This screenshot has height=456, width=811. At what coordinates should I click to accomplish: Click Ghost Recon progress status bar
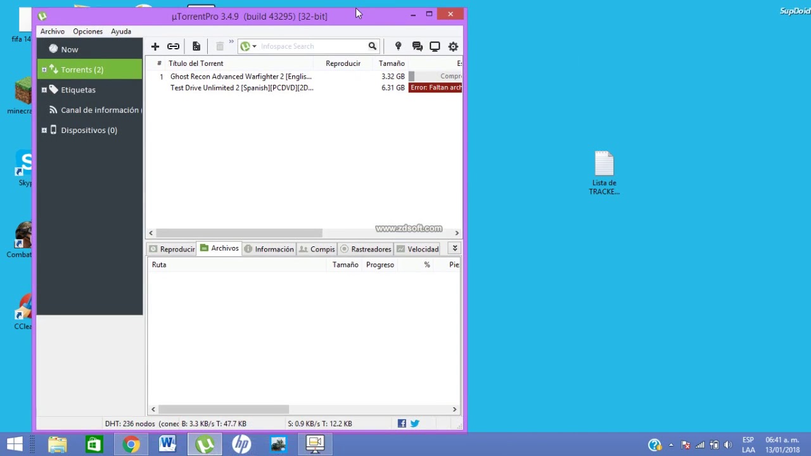point(435,77)
